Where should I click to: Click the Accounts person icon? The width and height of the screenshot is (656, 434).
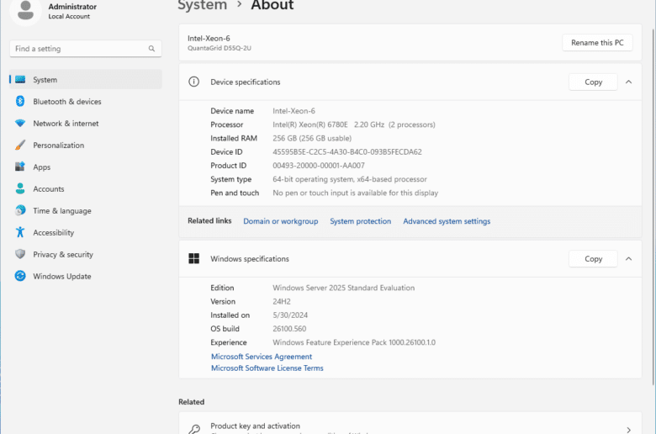(20, 188)
